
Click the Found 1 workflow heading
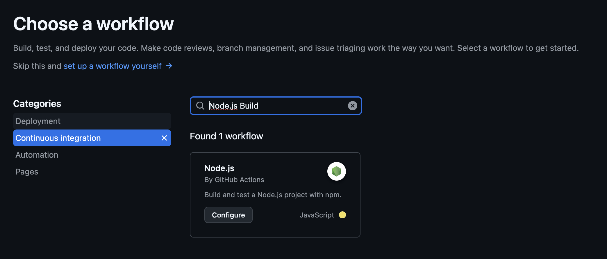[226, 136]
